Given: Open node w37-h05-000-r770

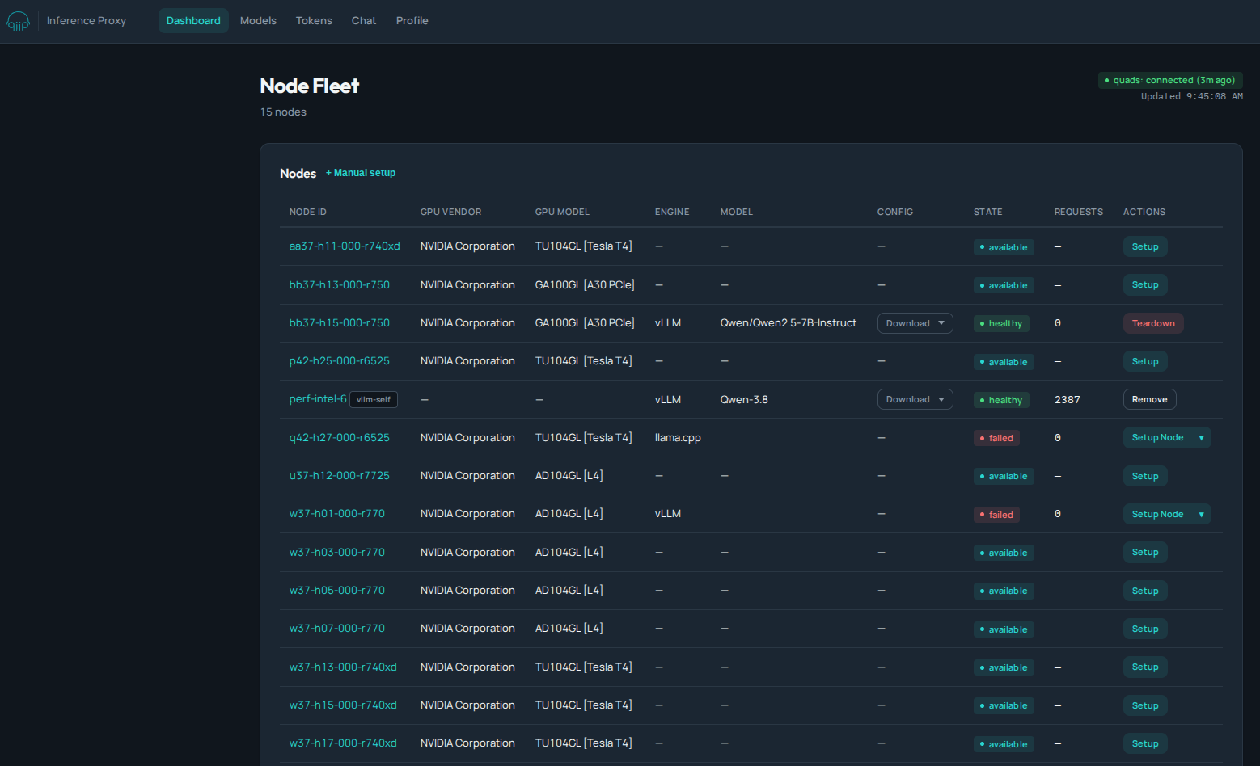Looking at the screenshot, I should [x=337, y=591].
